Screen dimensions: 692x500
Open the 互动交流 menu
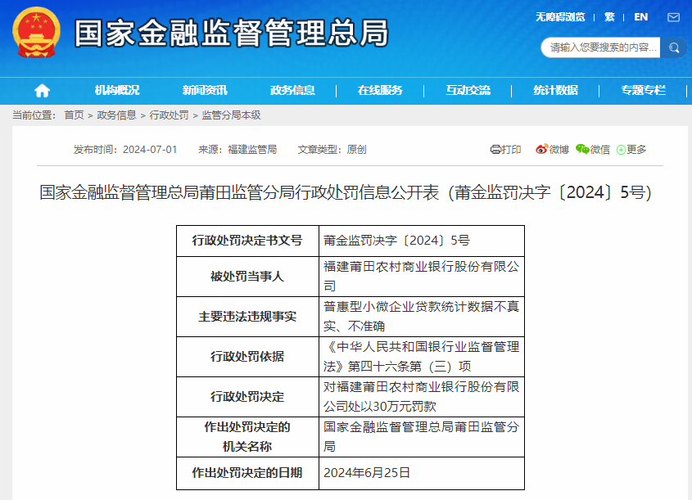(468, 90)
